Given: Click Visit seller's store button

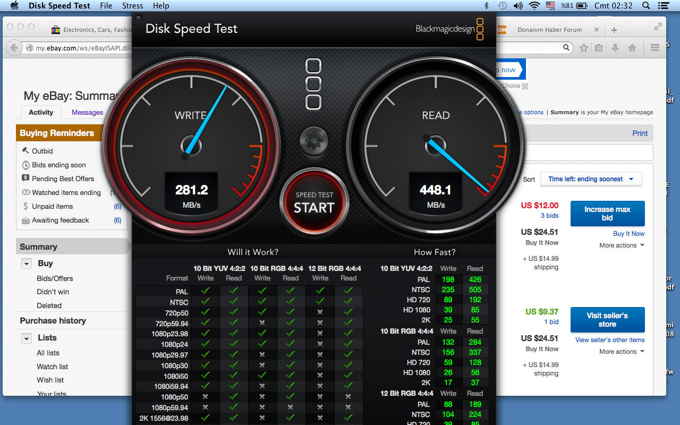Looking at the screenshot, I should coord(607,320).
